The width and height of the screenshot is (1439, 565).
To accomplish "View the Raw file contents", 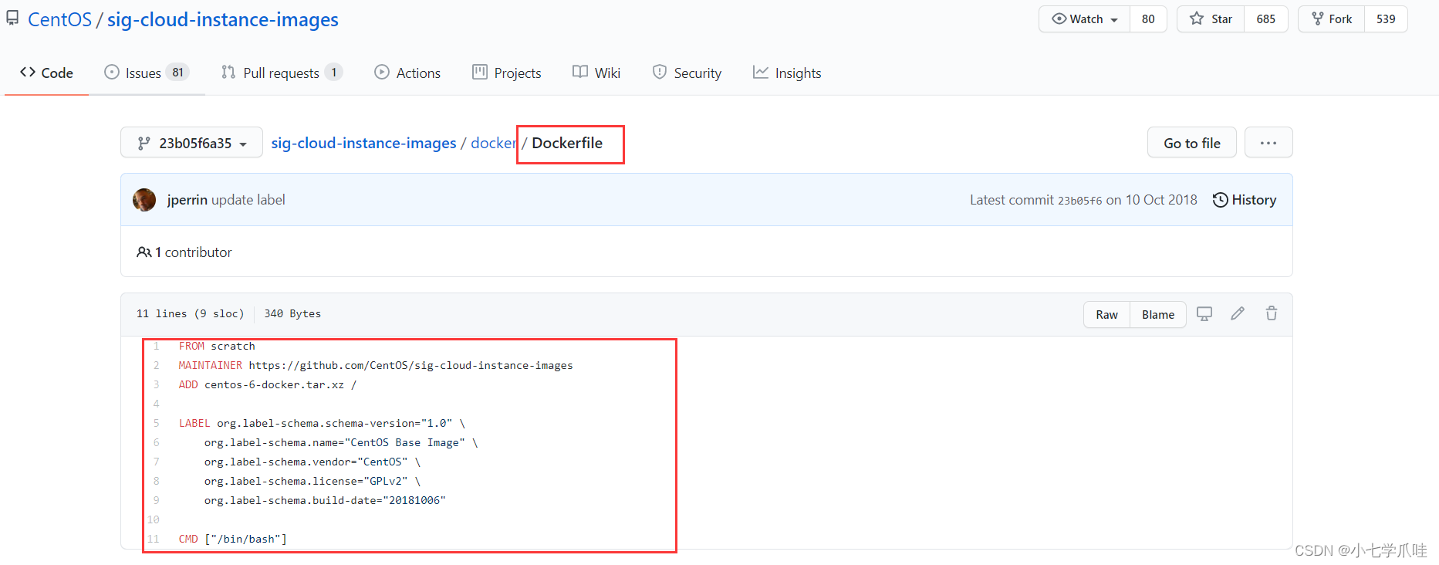I will click(1106, 315).
